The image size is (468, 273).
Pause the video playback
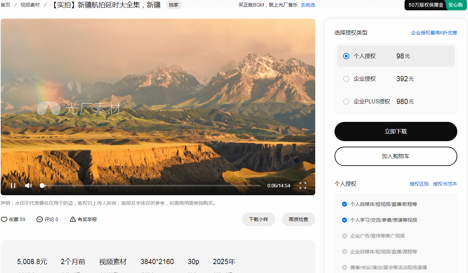(x=13, y=186)
